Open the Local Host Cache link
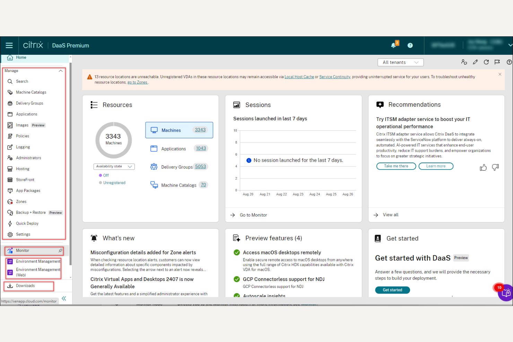 coord(299,77)
